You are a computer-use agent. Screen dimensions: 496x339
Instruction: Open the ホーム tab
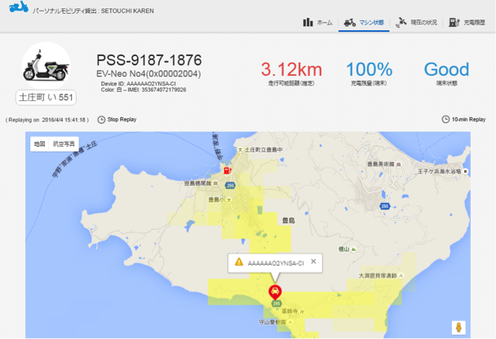point(318,23)
